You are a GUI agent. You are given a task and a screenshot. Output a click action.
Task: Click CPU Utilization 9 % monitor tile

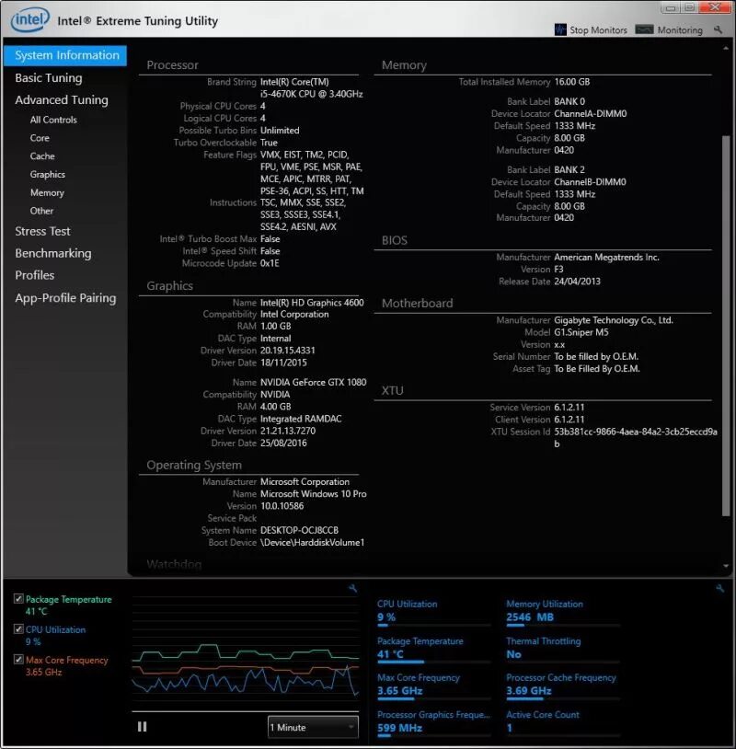pyautogui.click(x=433, y=613)
